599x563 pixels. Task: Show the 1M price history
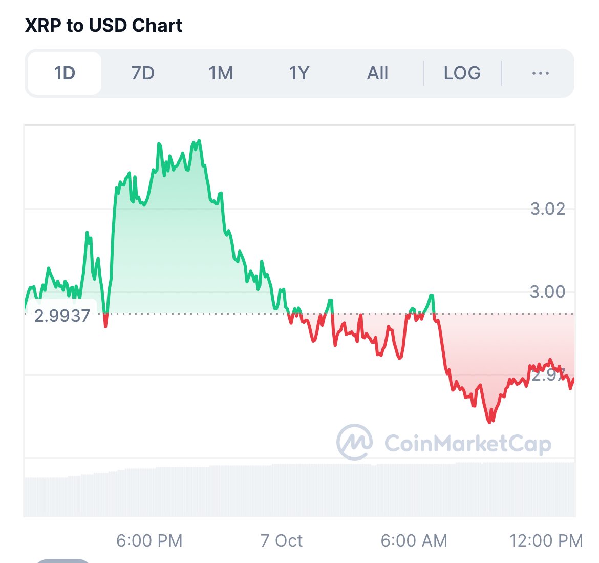221,73
